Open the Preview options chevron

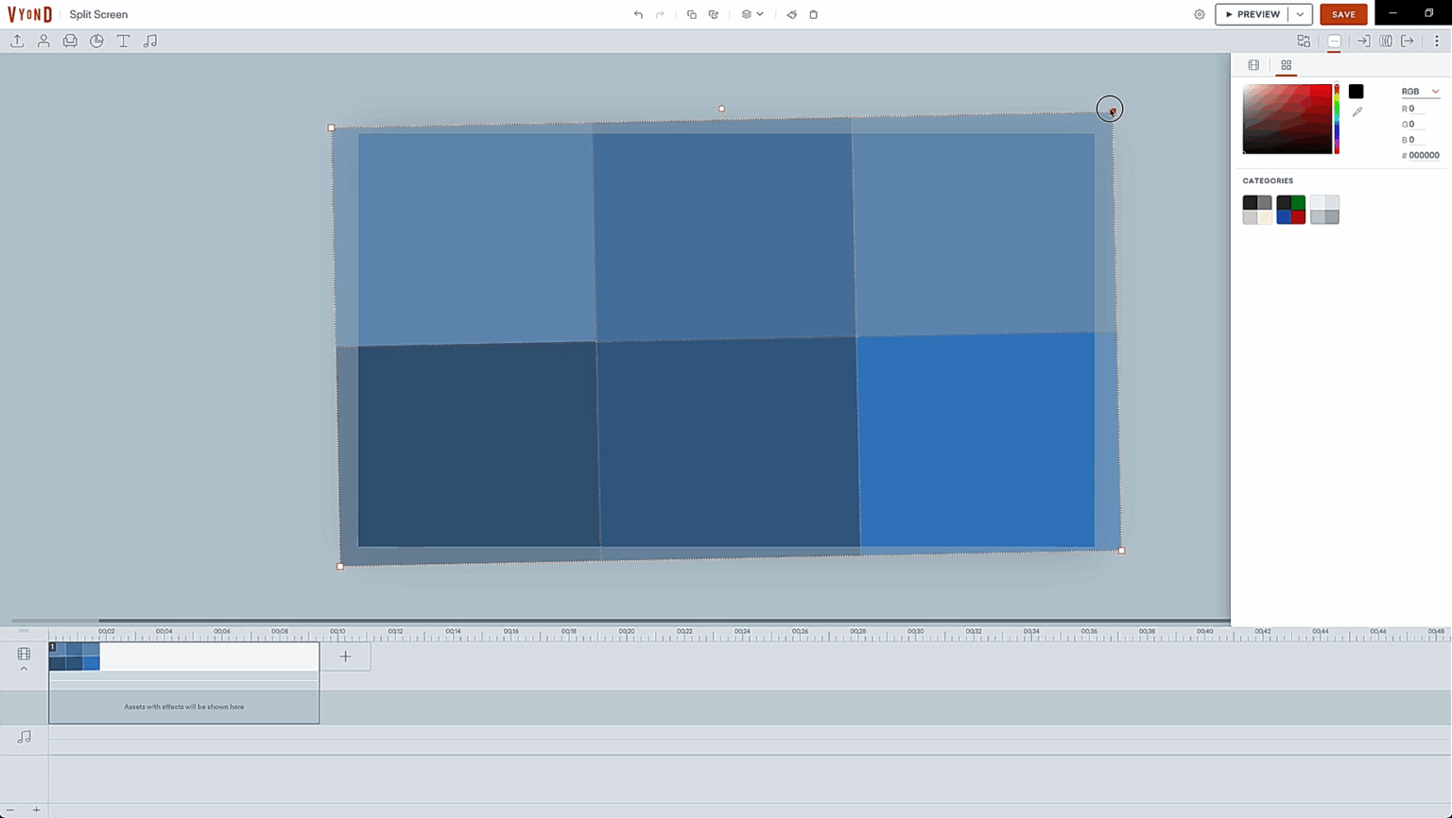(1302, 14)
